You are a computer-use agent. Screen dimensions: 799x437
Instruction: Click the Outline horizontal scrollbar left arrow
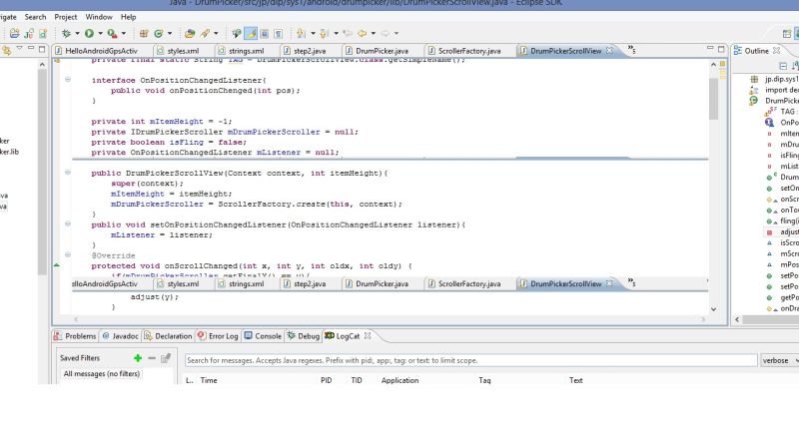(x=737, y=319)
